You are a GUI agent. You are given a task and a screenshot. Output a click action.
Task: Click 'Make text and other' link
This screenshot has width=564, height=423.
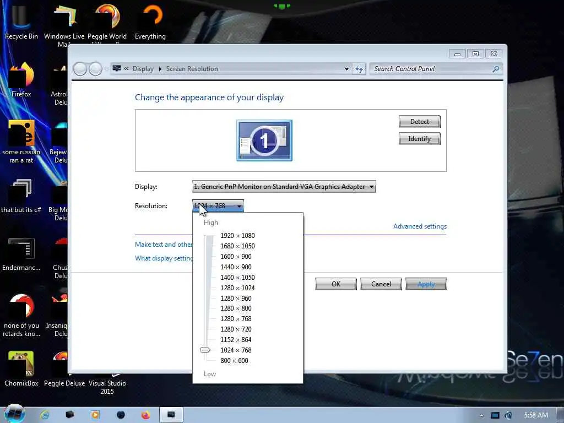[164, 244]
